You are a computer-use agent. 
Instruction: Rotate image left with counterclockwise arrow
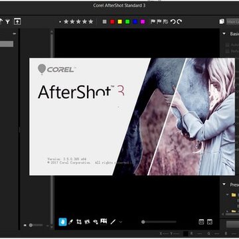pos(173,22)
